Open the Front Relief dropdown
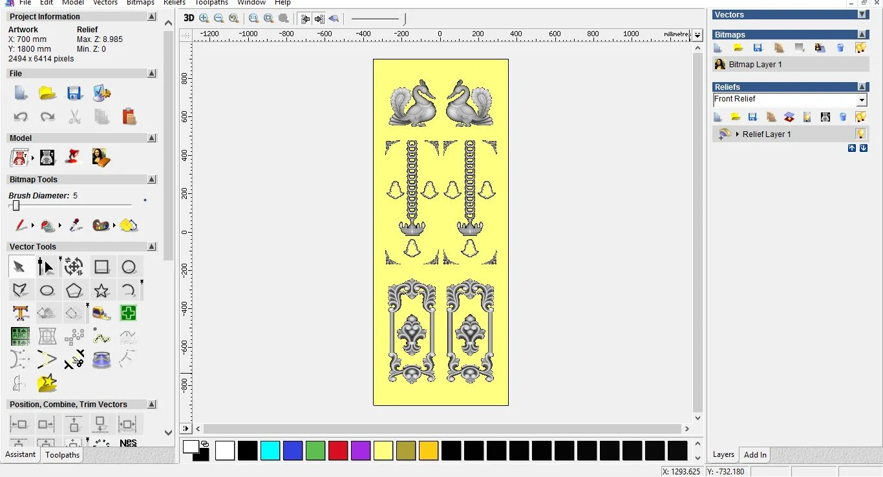The image size is (883, 477). point(861,100)
